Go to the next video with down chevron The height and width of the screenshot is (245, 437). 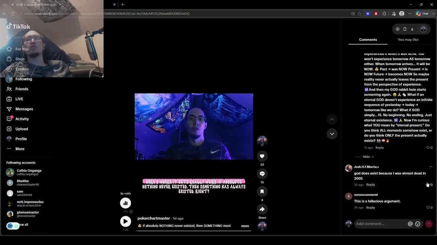(x=332, y=134)
